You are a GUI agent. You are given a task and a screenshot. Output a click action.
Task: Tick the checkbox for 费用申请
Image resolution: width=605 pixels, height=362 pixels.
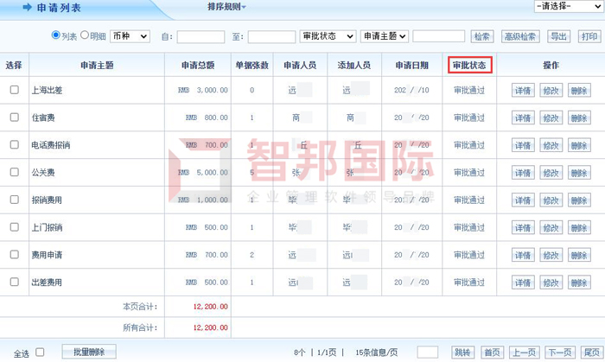point(15,255)
